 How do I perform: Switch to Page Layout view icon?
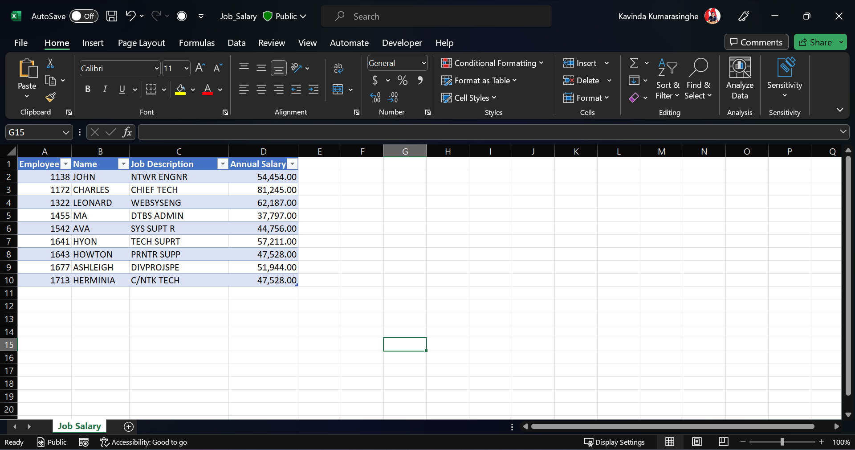point(697,442)
